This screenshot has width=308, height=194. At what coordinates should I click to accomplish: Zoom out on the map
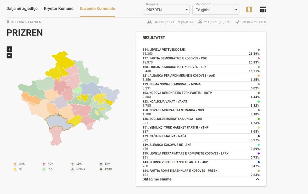pos(9,56)
